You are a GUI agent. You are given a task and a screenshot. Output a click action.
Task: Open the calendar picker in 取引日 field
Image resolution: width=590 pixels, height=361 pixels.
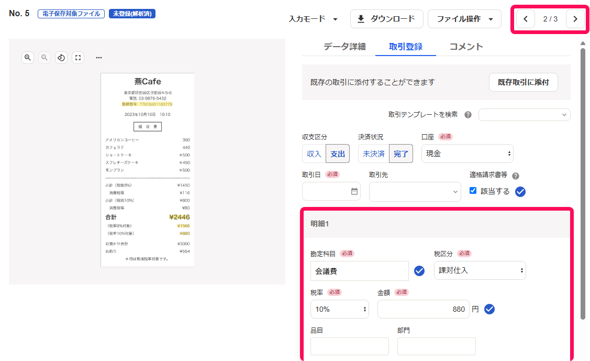tap(354, 191)
